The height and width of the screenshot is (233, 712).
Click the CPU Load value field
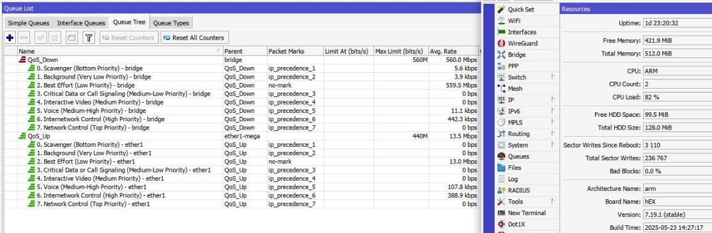pyautogui.click(x=677, y=97)
